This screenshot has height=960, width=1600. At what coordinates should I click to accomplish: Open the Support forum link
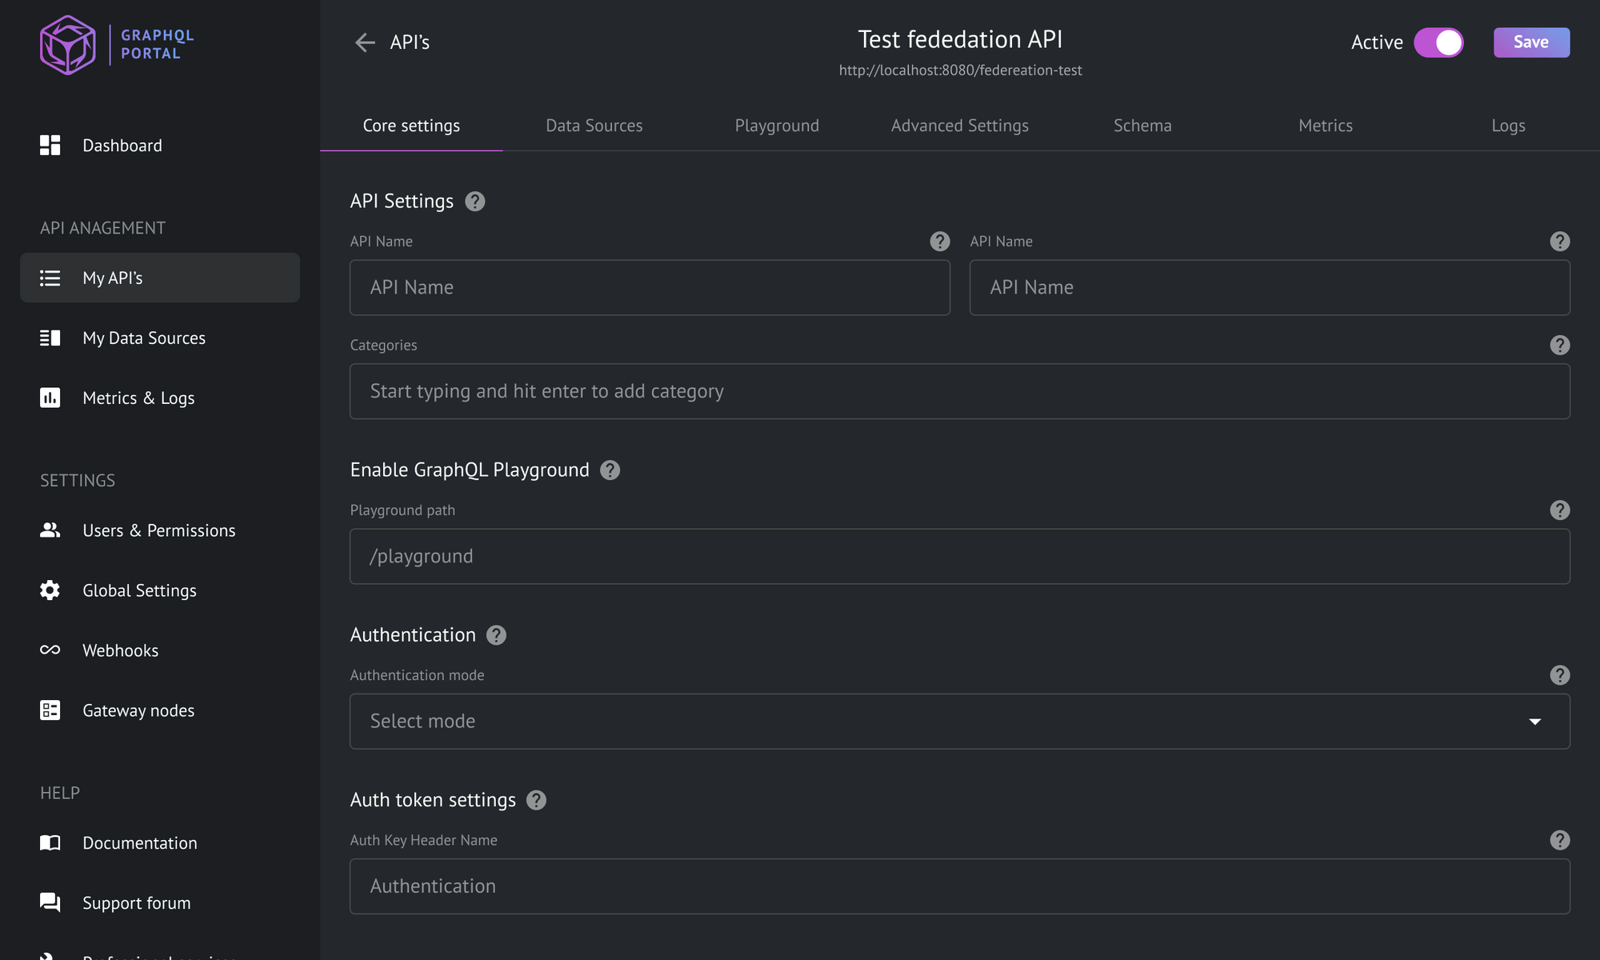tap(136, 902)
